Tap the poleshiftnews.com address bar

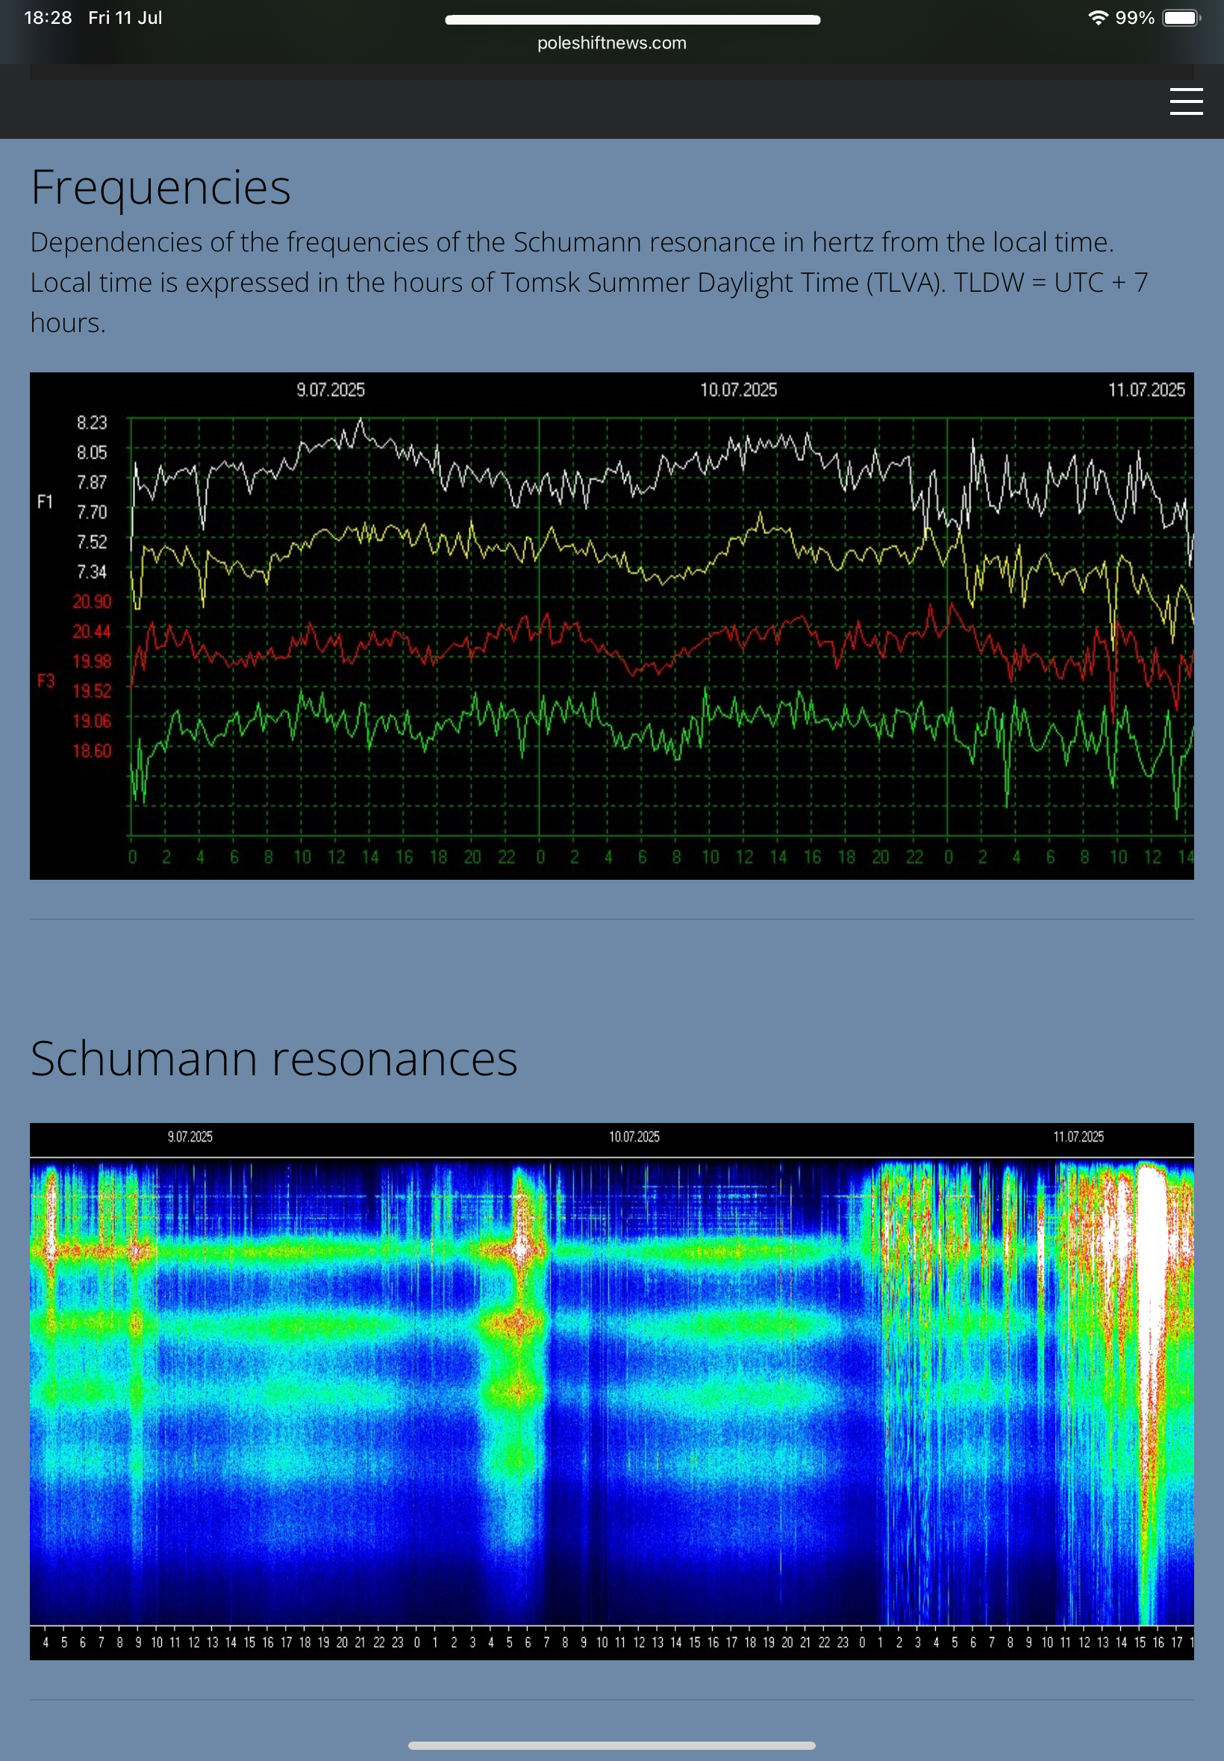(x=612, y=43)
